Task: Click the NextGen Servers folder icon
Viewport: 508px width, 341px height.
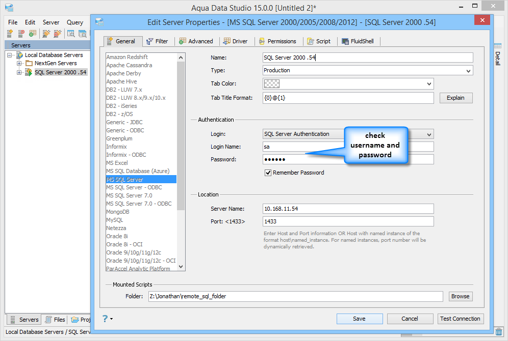Action: tap(29, 63)
